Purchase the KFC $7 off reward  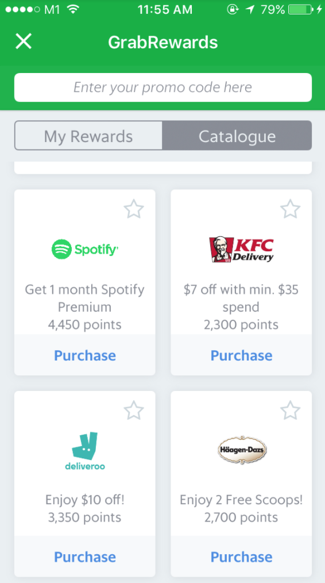[241, 355]
